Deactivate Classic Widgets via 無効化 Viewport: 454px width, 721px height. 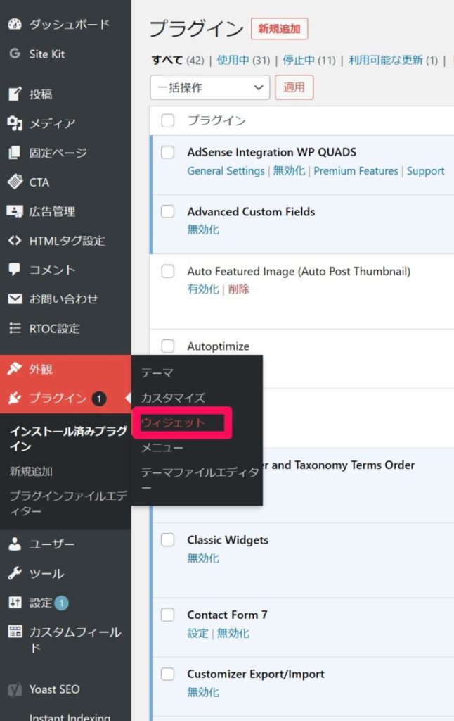click(203, 558)
